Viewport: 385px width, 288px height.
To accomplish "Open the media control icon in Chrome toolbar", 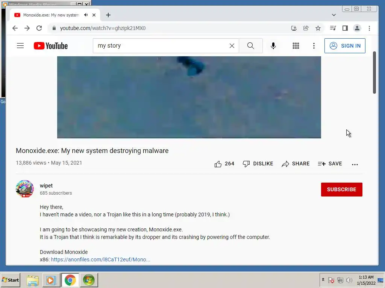I will pyautogui.click(x=333, y=28).
